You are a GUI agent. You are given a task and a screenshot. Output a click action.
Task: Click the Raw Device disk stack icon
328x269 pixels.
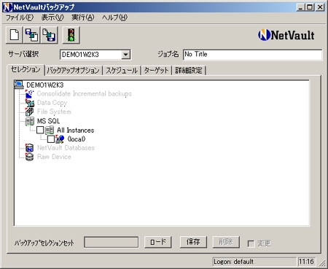30,157
